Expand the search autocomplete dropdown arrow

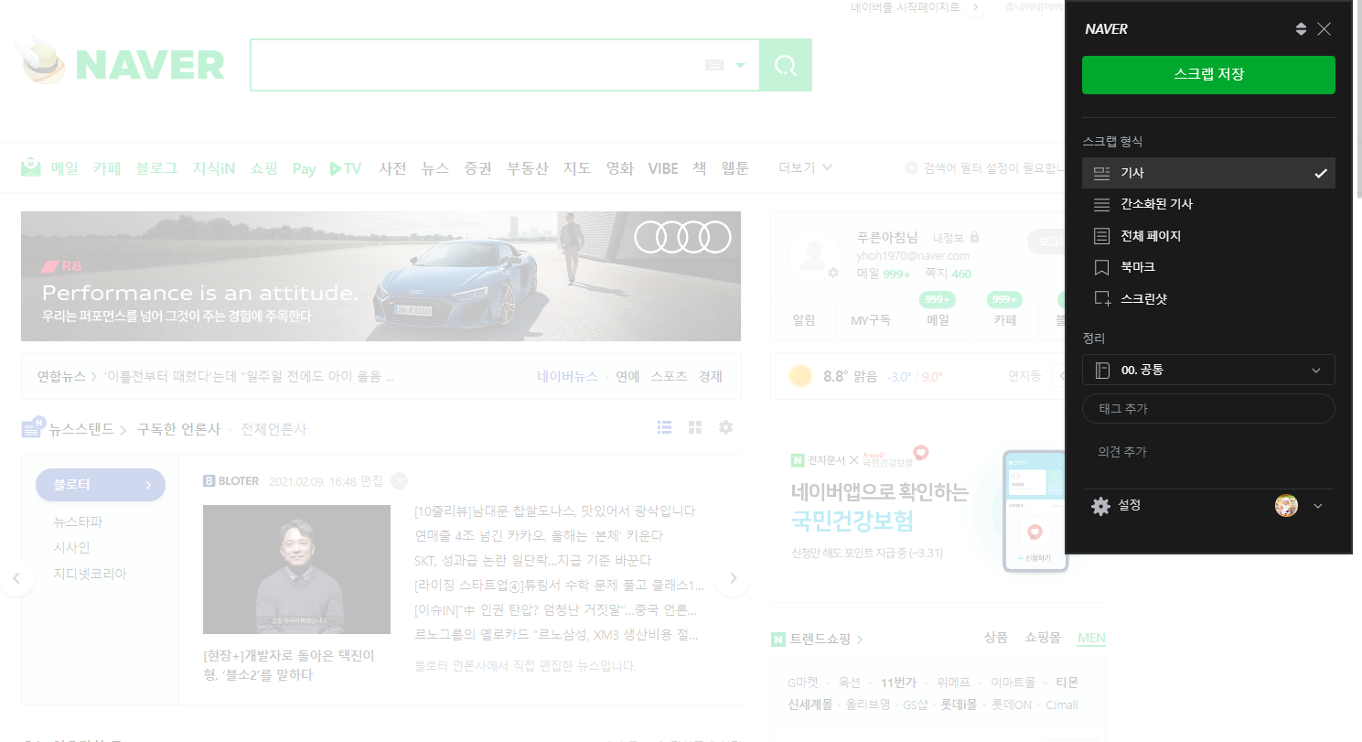click(740, 65)
